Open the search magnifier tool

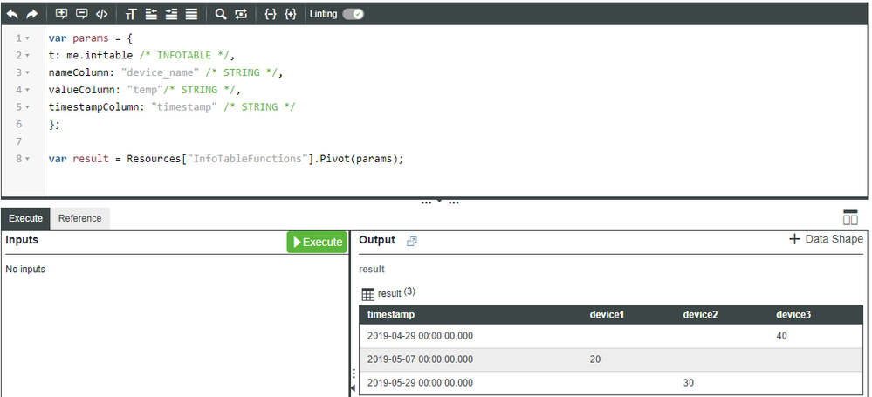(221, 15)
